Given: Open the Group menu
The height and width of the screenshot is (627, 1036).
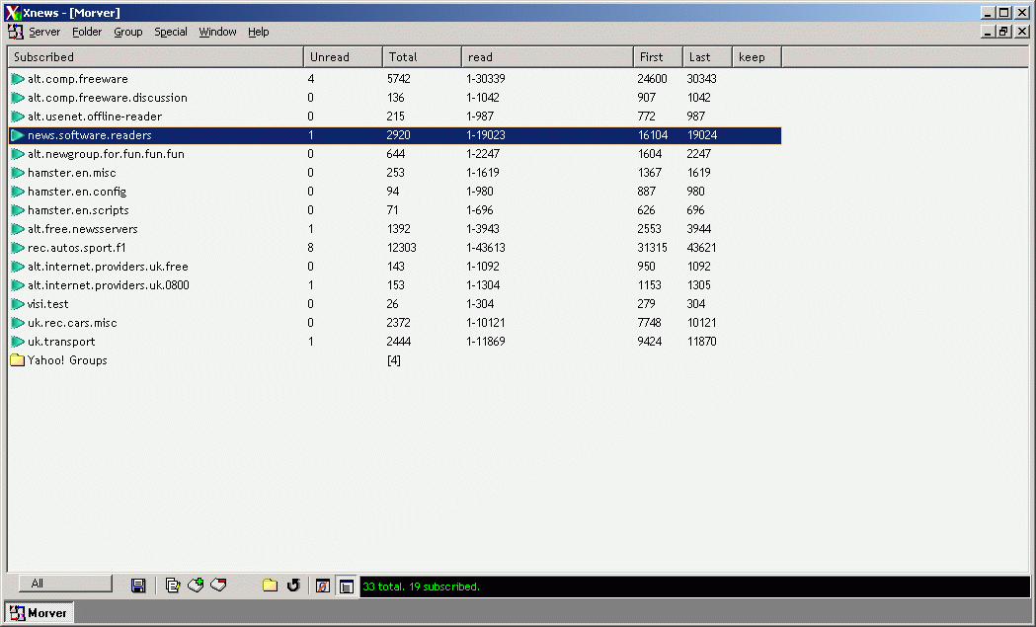Looking at the screenshot, I should click(127, 32).
